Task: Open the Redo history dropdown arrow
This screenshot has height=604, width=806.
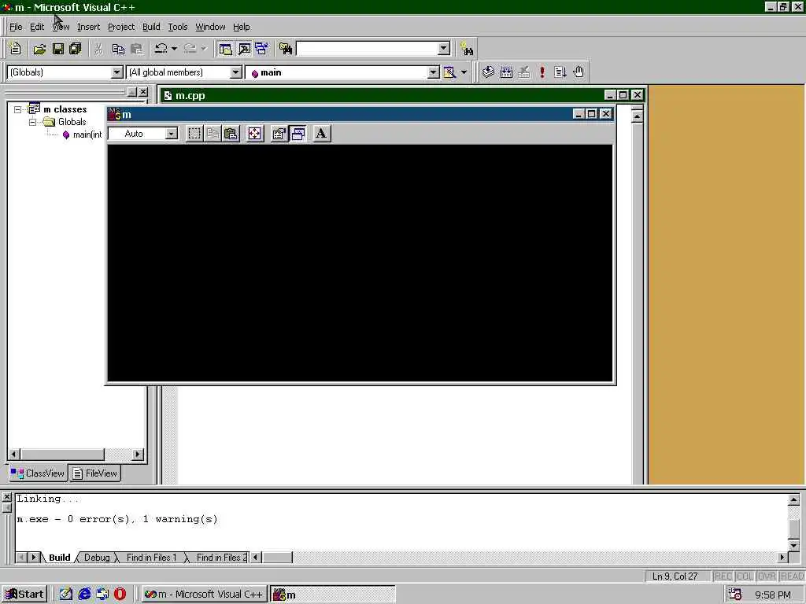Action: point(204,49)
